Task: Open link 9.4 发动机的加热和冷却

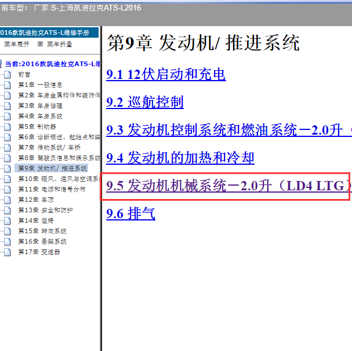Action: (180, 158)
